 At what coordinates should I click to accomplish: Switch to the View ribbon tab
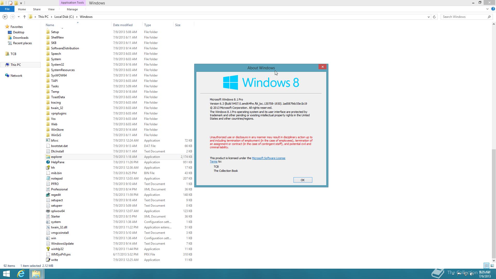pyautogui.click(x=51, y=9)
